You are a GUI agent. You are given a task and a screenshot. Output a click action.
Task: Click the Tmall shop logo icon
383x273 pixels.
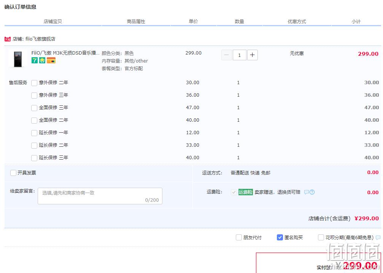tap(8, 39)
